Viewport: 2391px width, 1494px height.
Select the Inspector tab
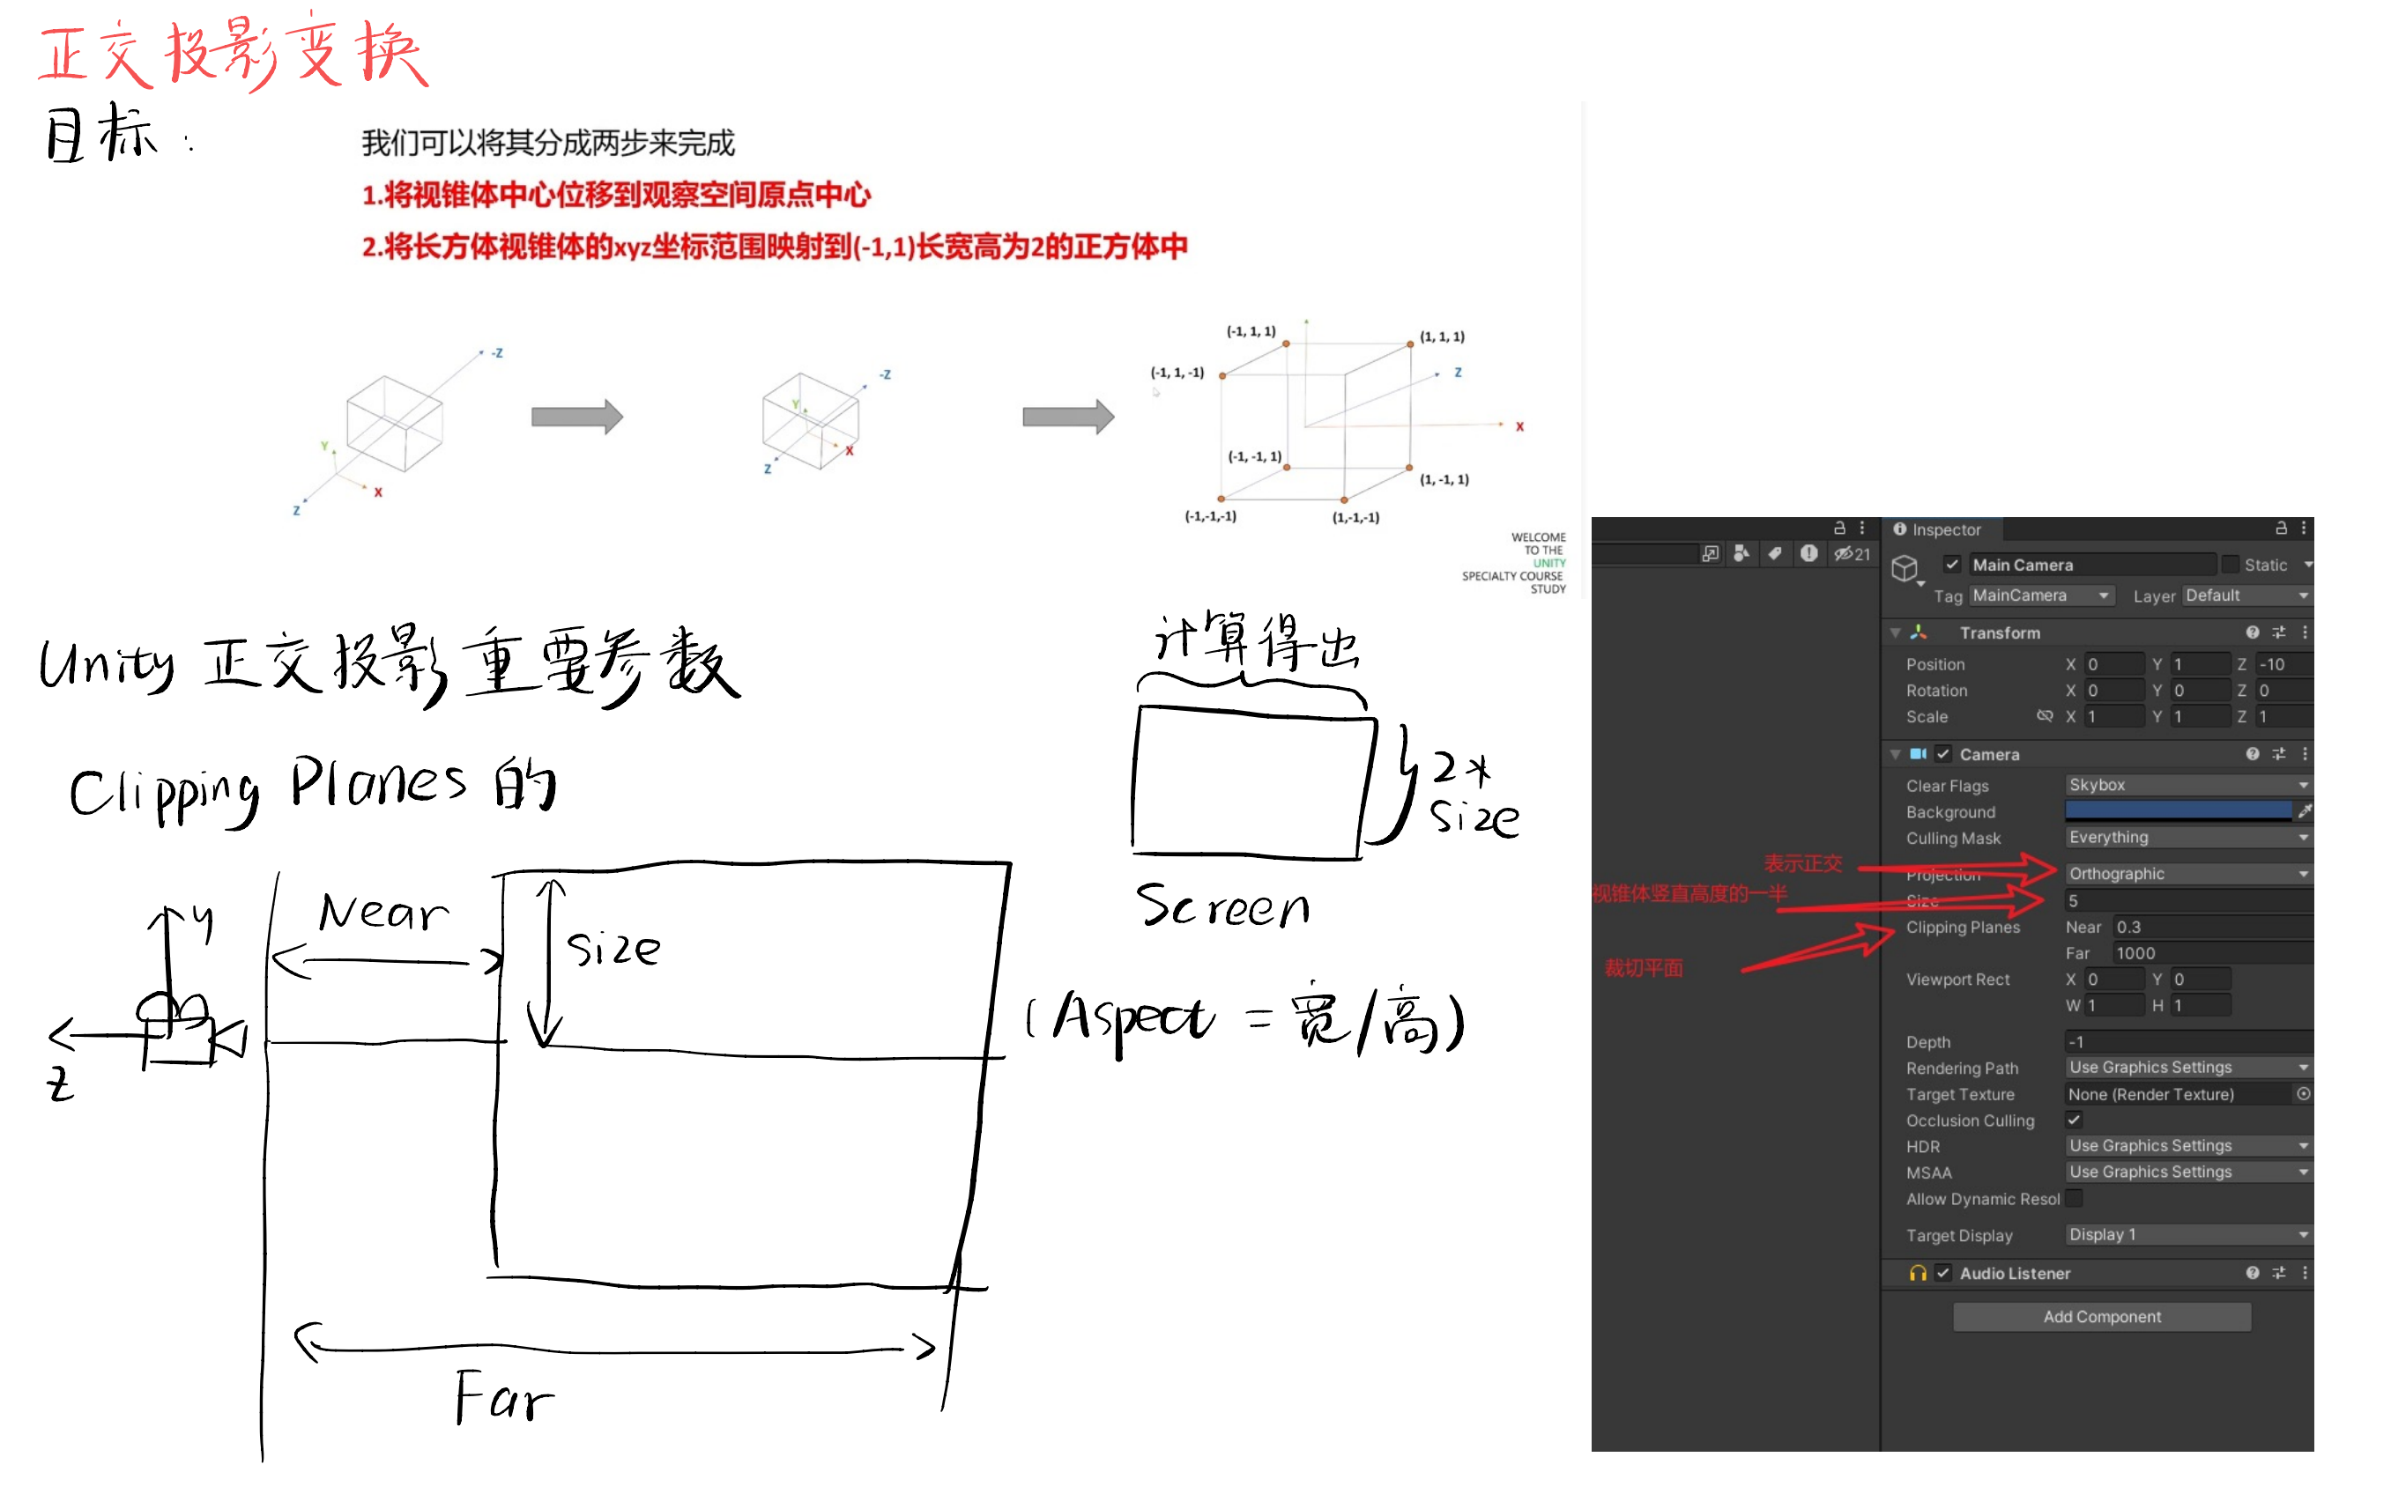click(x=1941, y=529)
